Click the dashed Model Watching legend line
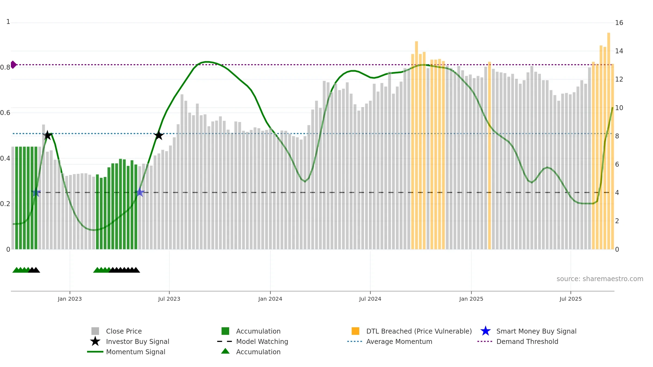 pos(225,341)
